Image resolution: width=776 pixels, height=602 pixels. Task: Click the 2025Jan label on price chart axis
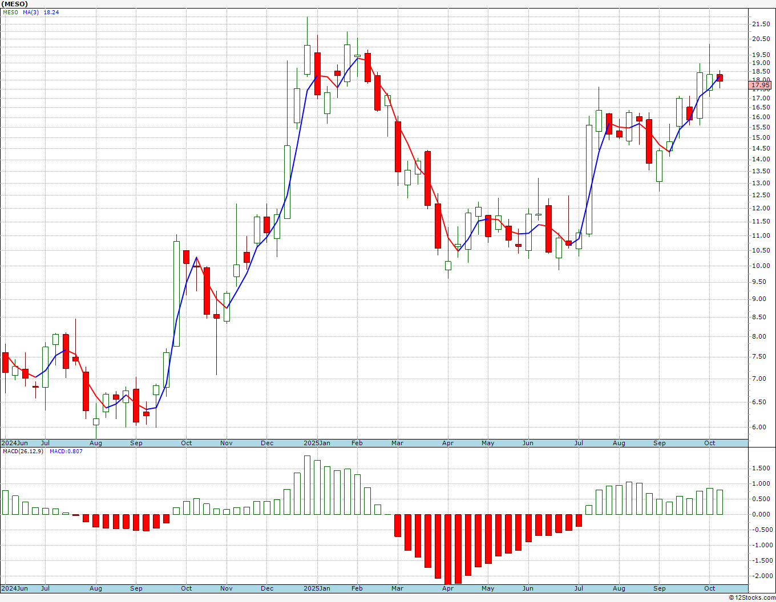pyautogui.click(x=317, y=443)
